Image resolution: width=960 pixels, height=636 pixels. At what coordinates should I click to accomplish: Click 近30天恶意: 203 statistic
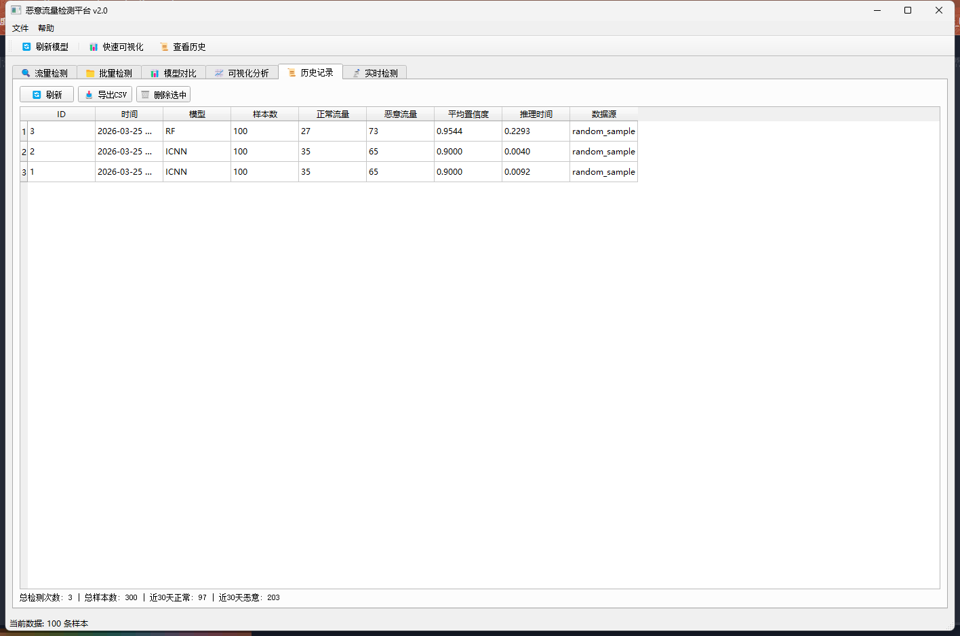pos(249,597)
